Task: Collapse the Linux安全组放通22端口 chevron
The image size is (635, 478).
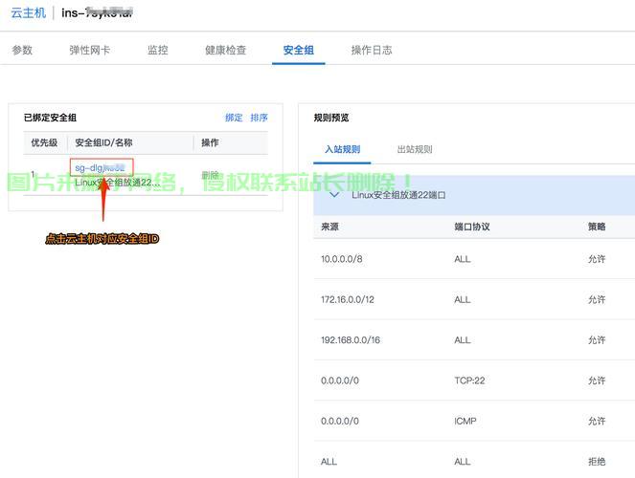Action: [334, 194]
